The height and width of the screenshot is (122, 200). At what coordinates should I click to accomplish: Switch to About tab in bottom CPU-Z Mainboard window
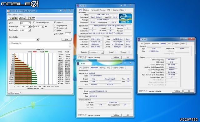pyautogui.click(x=122, y=68)
